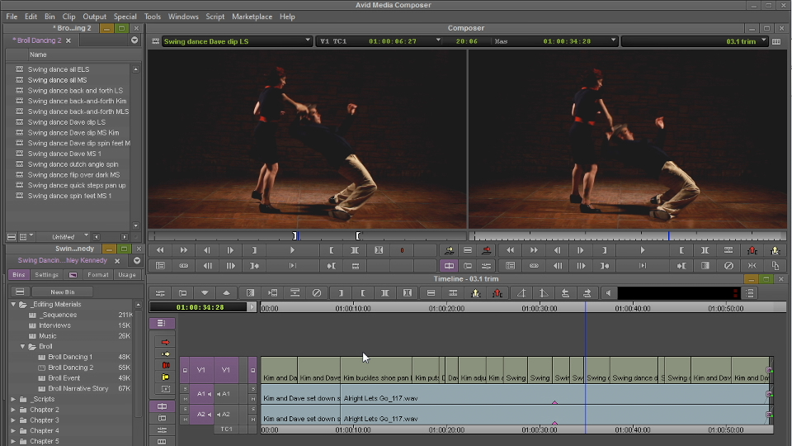Expand the Chapter 2 folder
The image size is (792, 446).
(x=14, y=410)
